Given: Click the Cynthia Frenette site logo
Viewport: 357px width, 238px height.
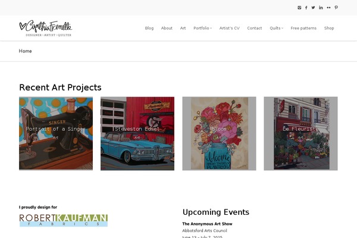Looking at the screenshot, I should [46, 28].
